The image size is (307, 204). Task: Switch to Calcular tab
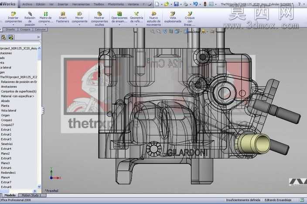pos(40,30)
